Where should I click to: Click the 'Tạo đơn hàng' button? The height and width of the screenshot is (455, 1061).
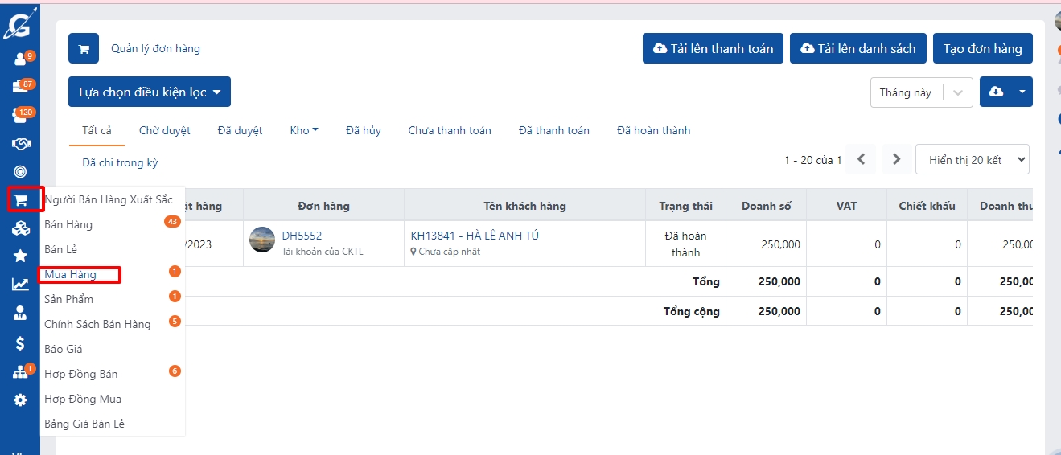(x=982, y=48)
